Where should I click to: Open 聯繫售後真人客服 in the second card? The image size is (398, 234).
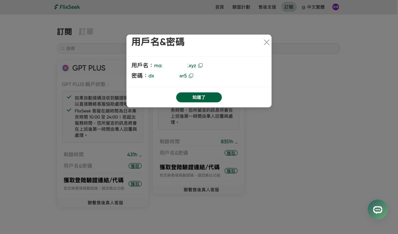[x=201, y=190]
